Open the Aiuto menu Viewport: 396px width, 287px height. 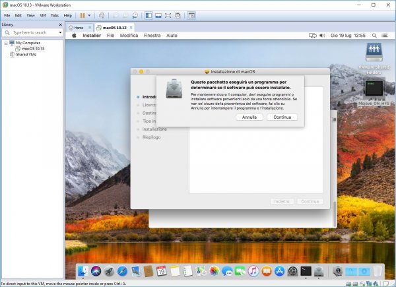[x=172, y=36]
